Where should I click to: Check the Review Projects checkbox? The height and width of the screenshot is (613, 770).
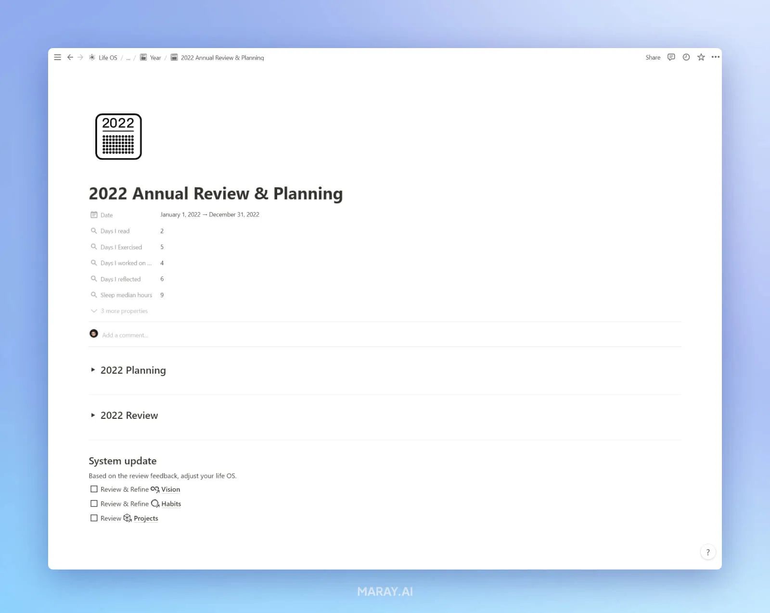(94, 518)
